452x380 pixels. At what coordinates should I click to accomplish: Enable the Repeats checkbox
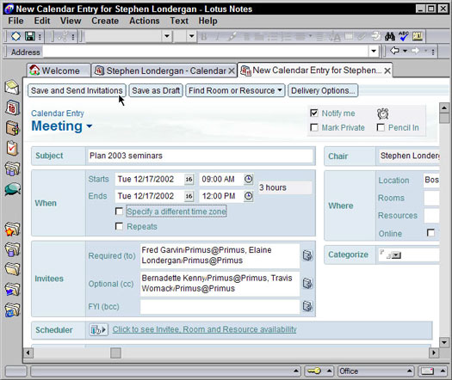[x=119, y=226]
